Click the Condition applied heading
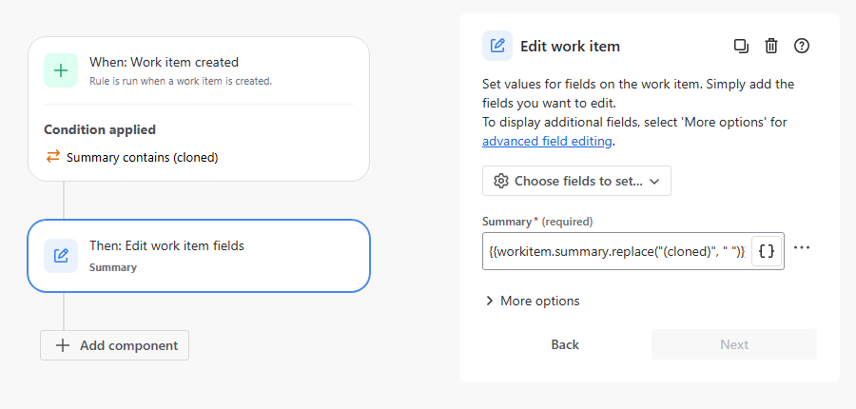 [100, 129]
